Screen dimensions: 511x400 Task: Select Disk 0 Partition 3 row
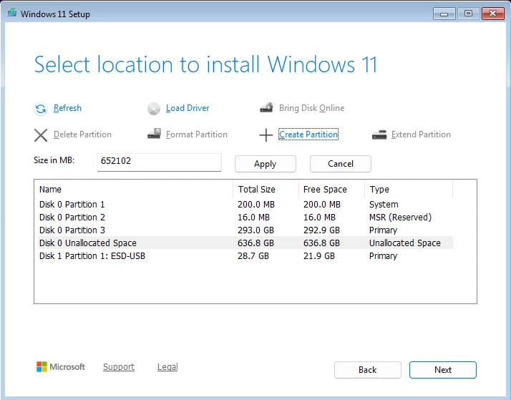[x=245, y=230]
